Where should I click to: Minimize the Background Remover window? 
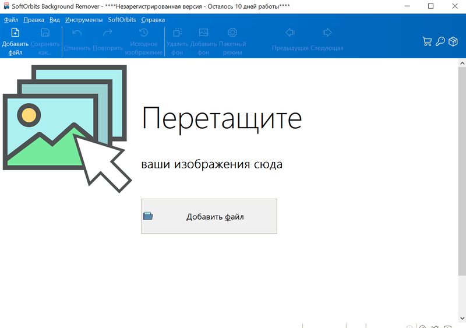click(407, 6)
